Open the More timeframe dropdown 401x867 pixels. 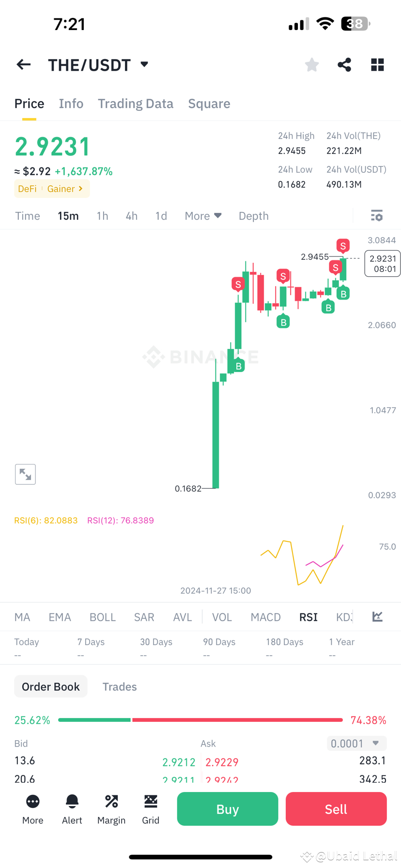[203, 216]
